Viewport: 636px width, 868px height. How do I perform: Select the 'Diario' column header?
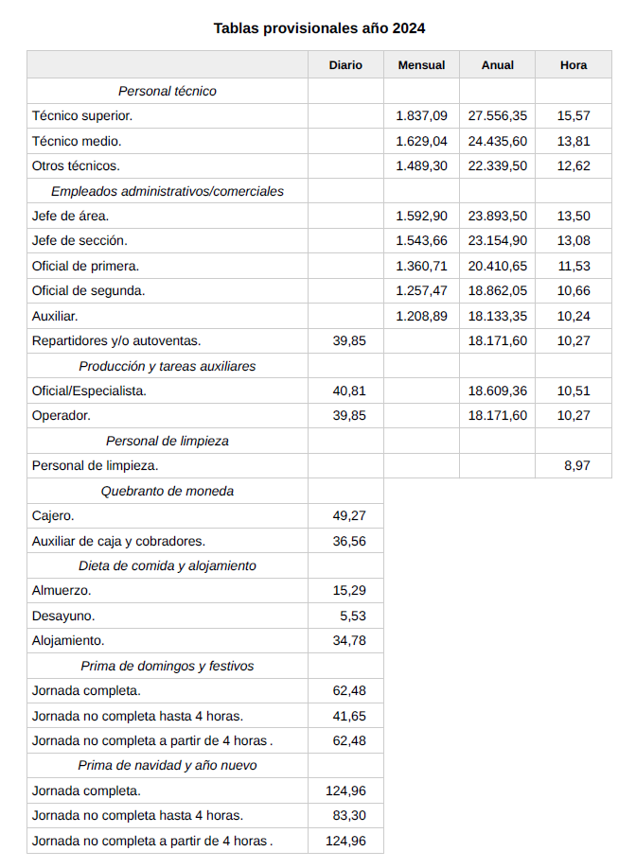(x=345, y=65)
